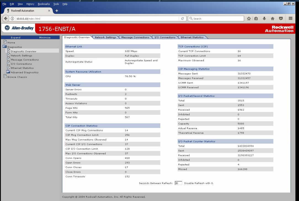Viewport: 299px width, 201px height.
Task: Click the TCP Connection Limit value 64
Action: click(239, 56)
